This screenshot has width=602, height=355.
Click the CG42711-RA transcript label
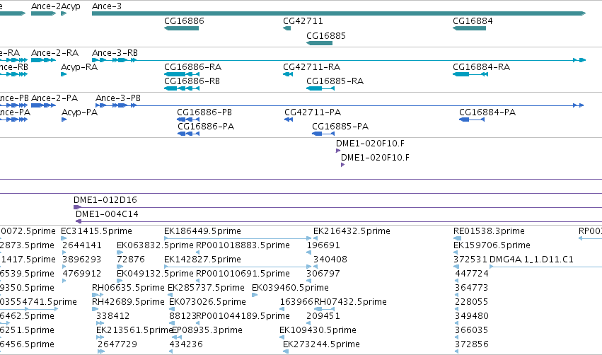(311, 66)
